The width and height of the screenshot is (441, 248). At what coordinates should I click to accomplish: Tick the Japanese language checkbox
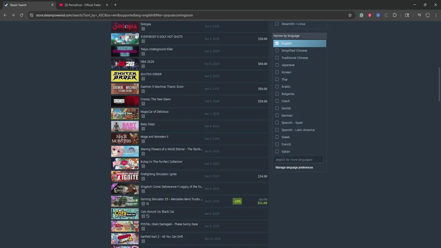[x=277, y=65]
